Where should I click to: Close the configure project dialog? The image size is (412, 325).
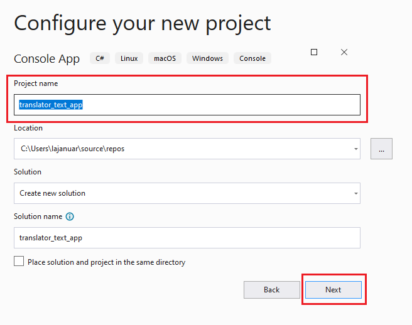coord(344,52)
